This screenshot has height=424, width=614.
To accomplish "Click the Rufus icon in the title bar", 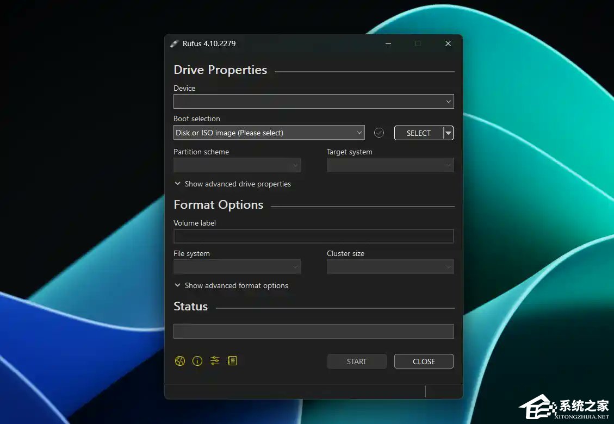I will tap(175, 43).
